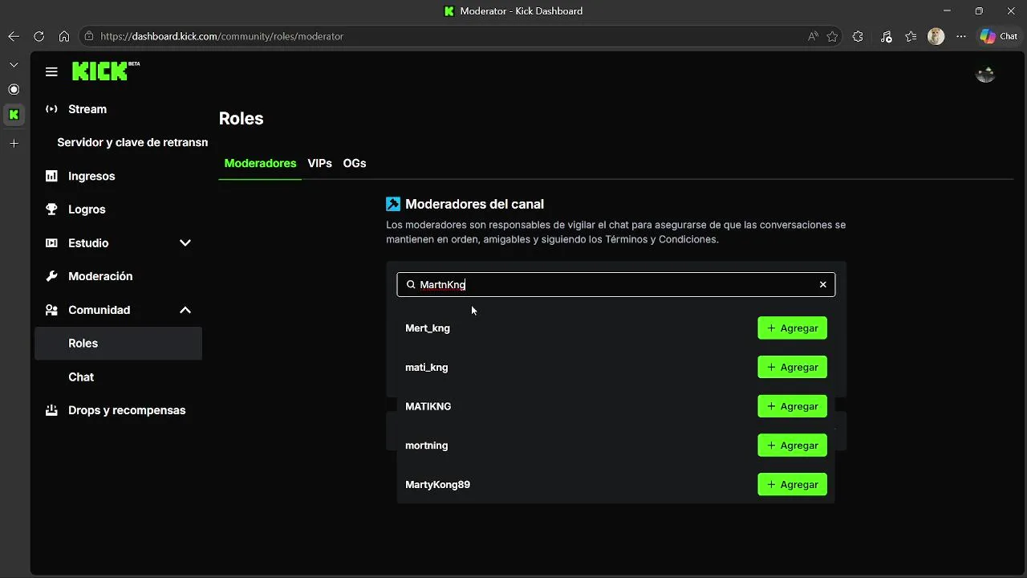The height and width of the screenshot is (578, 1027).
Task: Expand the Estudio section chevron
Action: [185, 242]
